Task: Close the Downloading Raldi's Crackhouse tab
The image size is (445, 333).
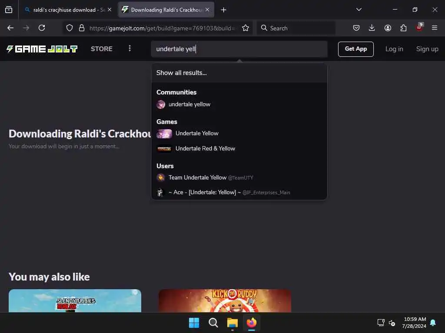Action: (x=207, y=10)
